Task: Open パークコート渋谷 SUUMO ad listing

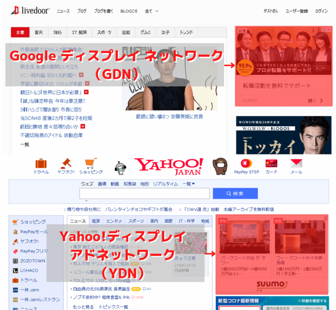Action: (x=244, y=247)
